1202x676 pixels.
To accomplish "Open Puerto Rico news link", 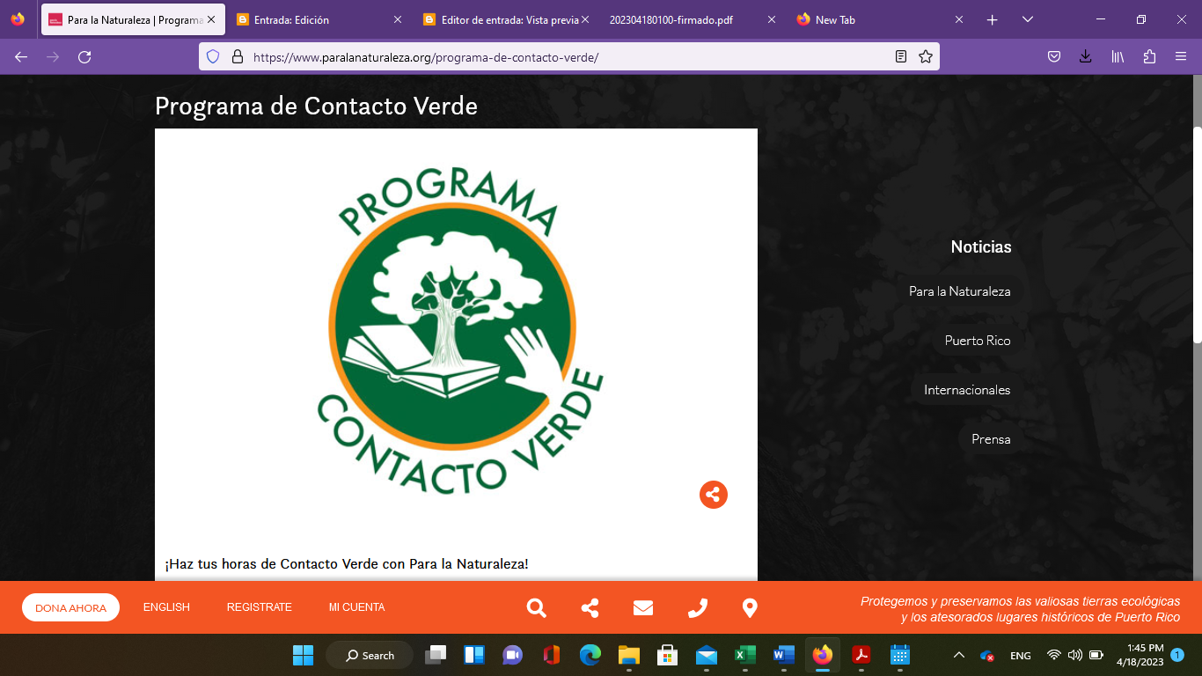I will click(x=978, y=341).
